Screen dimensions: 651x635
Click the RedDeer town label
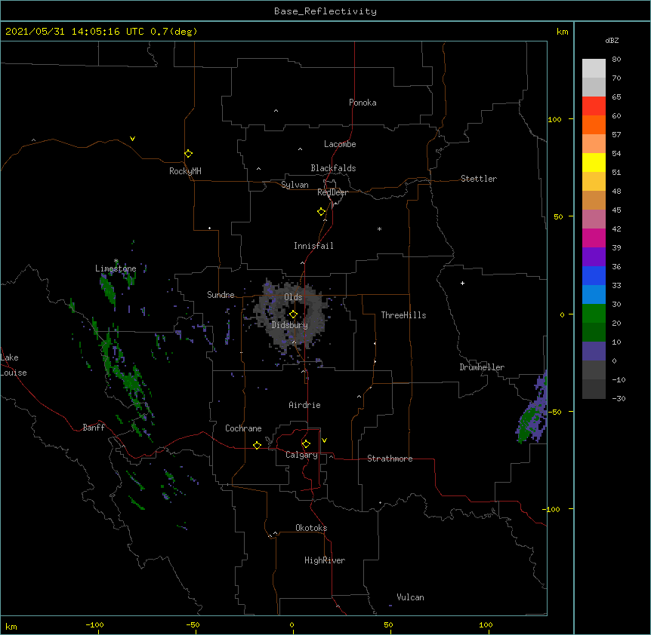[332, 192]
